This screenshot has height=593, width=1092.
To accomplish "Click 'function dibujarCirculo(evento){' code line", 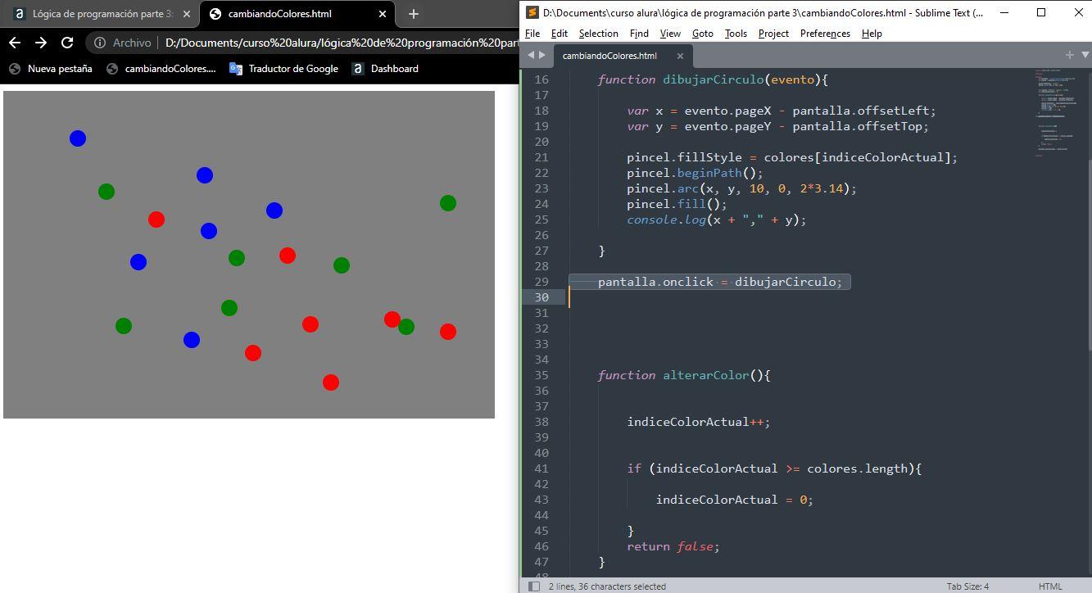I will (713, 79).
